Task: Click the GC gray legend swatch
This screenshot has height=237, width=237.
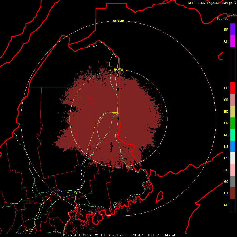Action: tap(233, 181)
